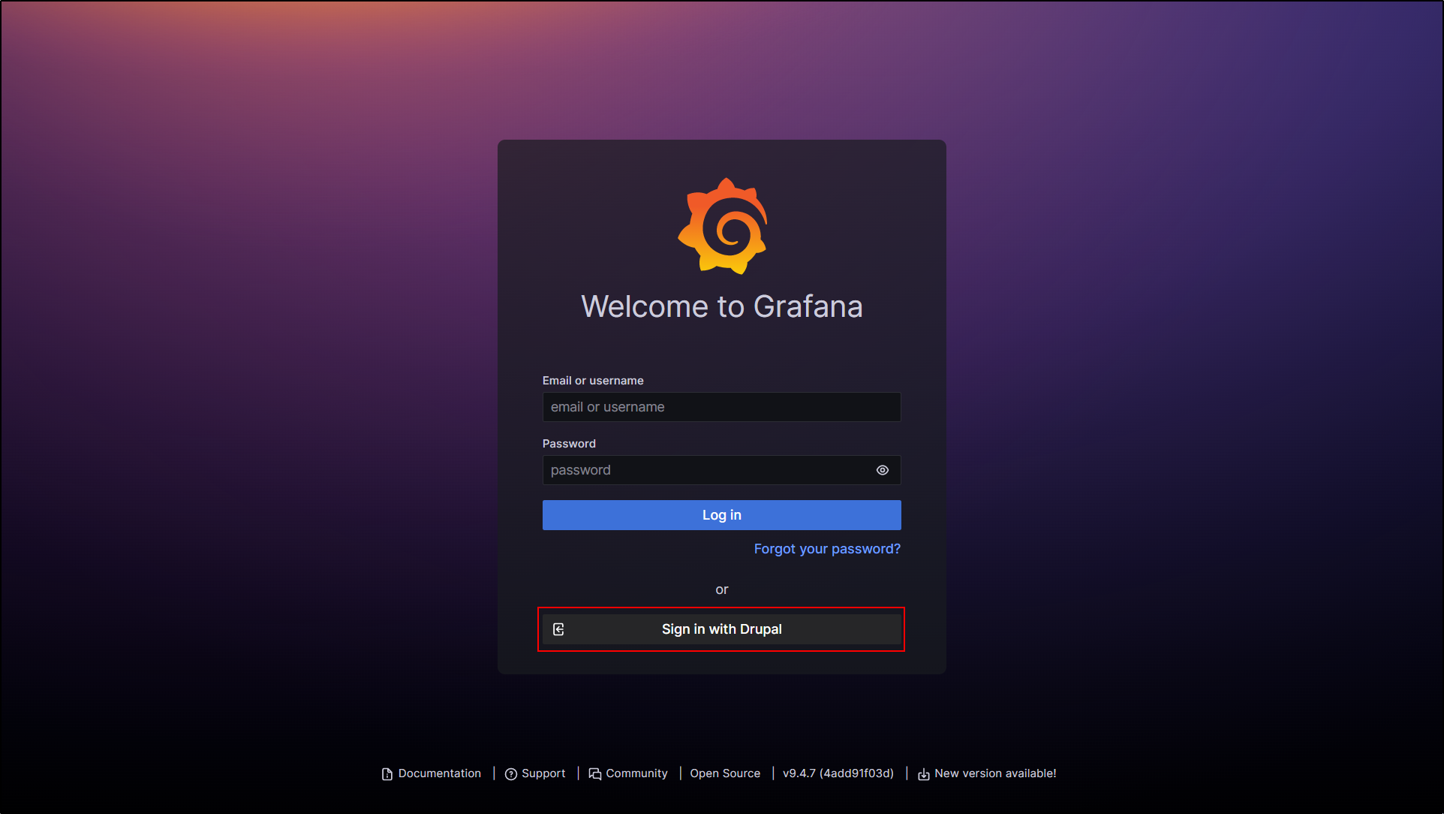Click the download icon beside New version
Screen dimensions: 1444x814
point(924,774)
